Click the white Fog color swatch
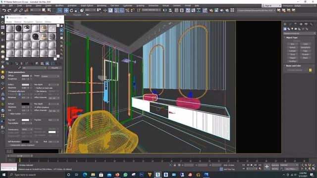 click(25, 120)
